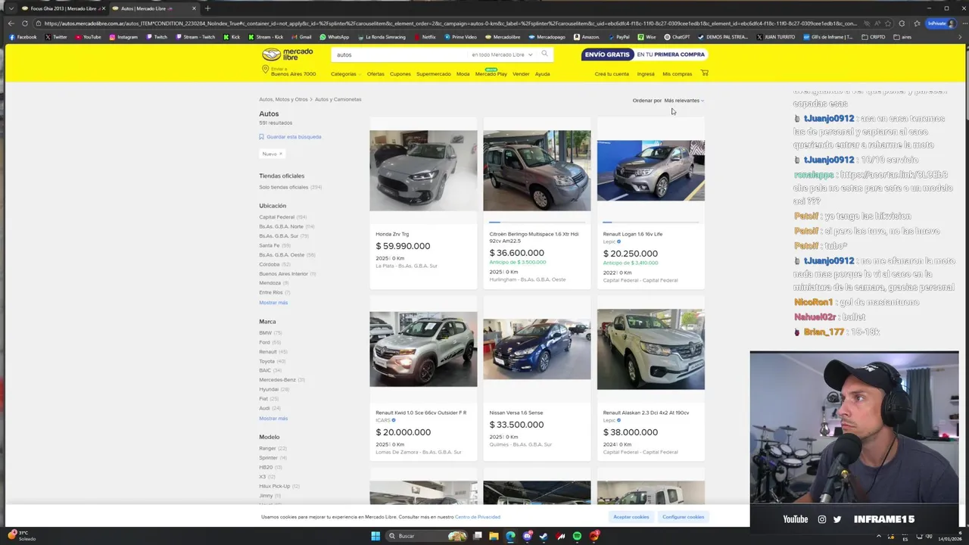Click the weather widget in taskbar
Viewport: 969px width, 545px height.
click(x=23, y=535)
